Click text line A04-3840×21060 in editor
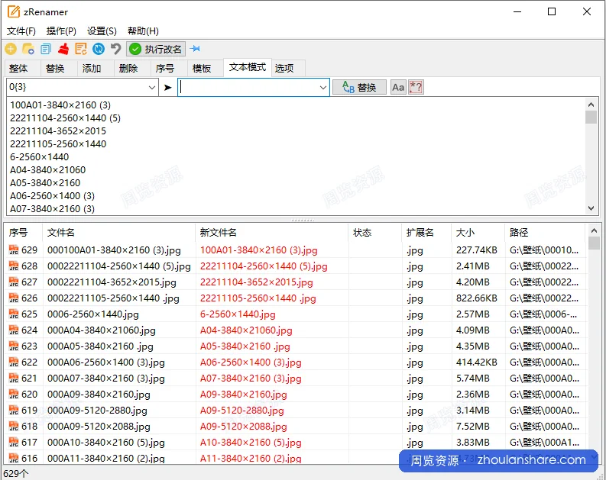The height and width of the screenshot is (480, 606). pos(48,169)
